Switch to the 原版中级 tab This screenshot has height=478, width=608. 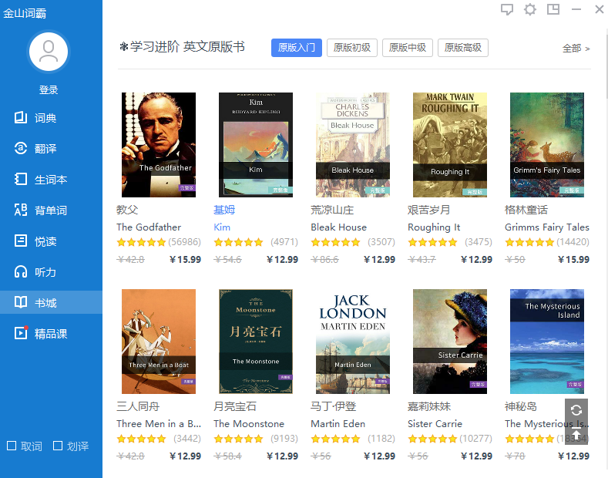pyautogui.click(x=407, y=48)
